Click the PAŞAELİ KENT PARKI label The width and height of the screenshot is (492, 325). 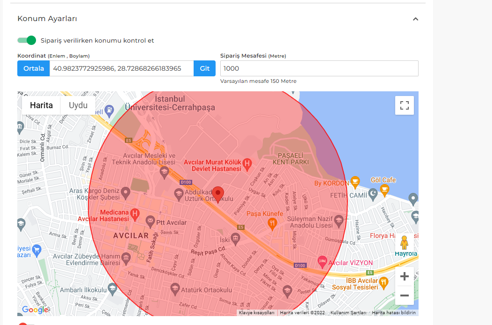[290, 159]
